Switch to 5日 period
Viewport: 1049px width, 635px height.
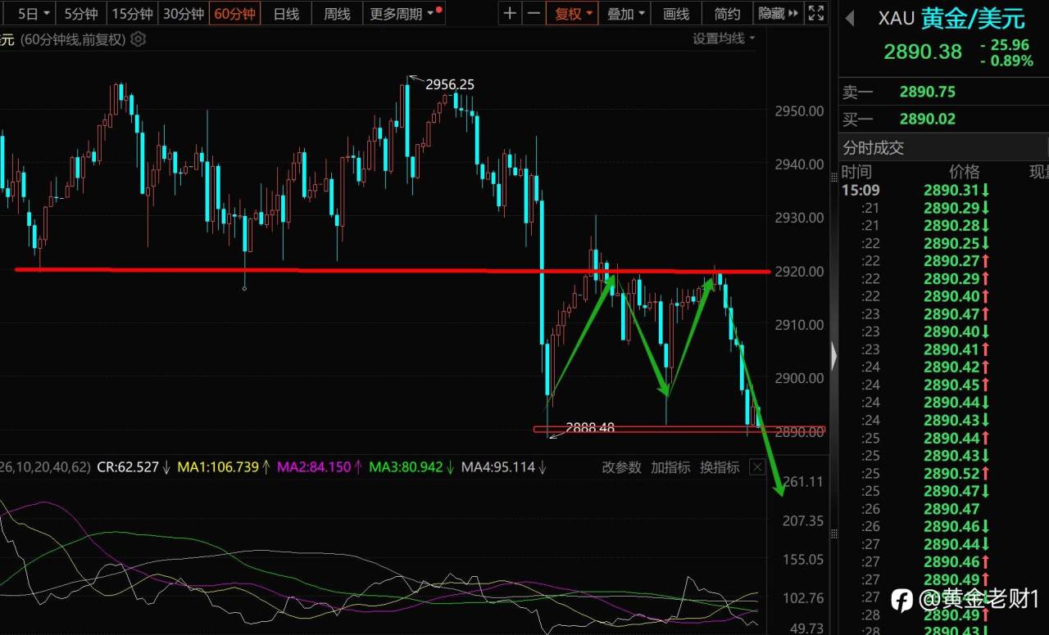[x=32, y=13]
